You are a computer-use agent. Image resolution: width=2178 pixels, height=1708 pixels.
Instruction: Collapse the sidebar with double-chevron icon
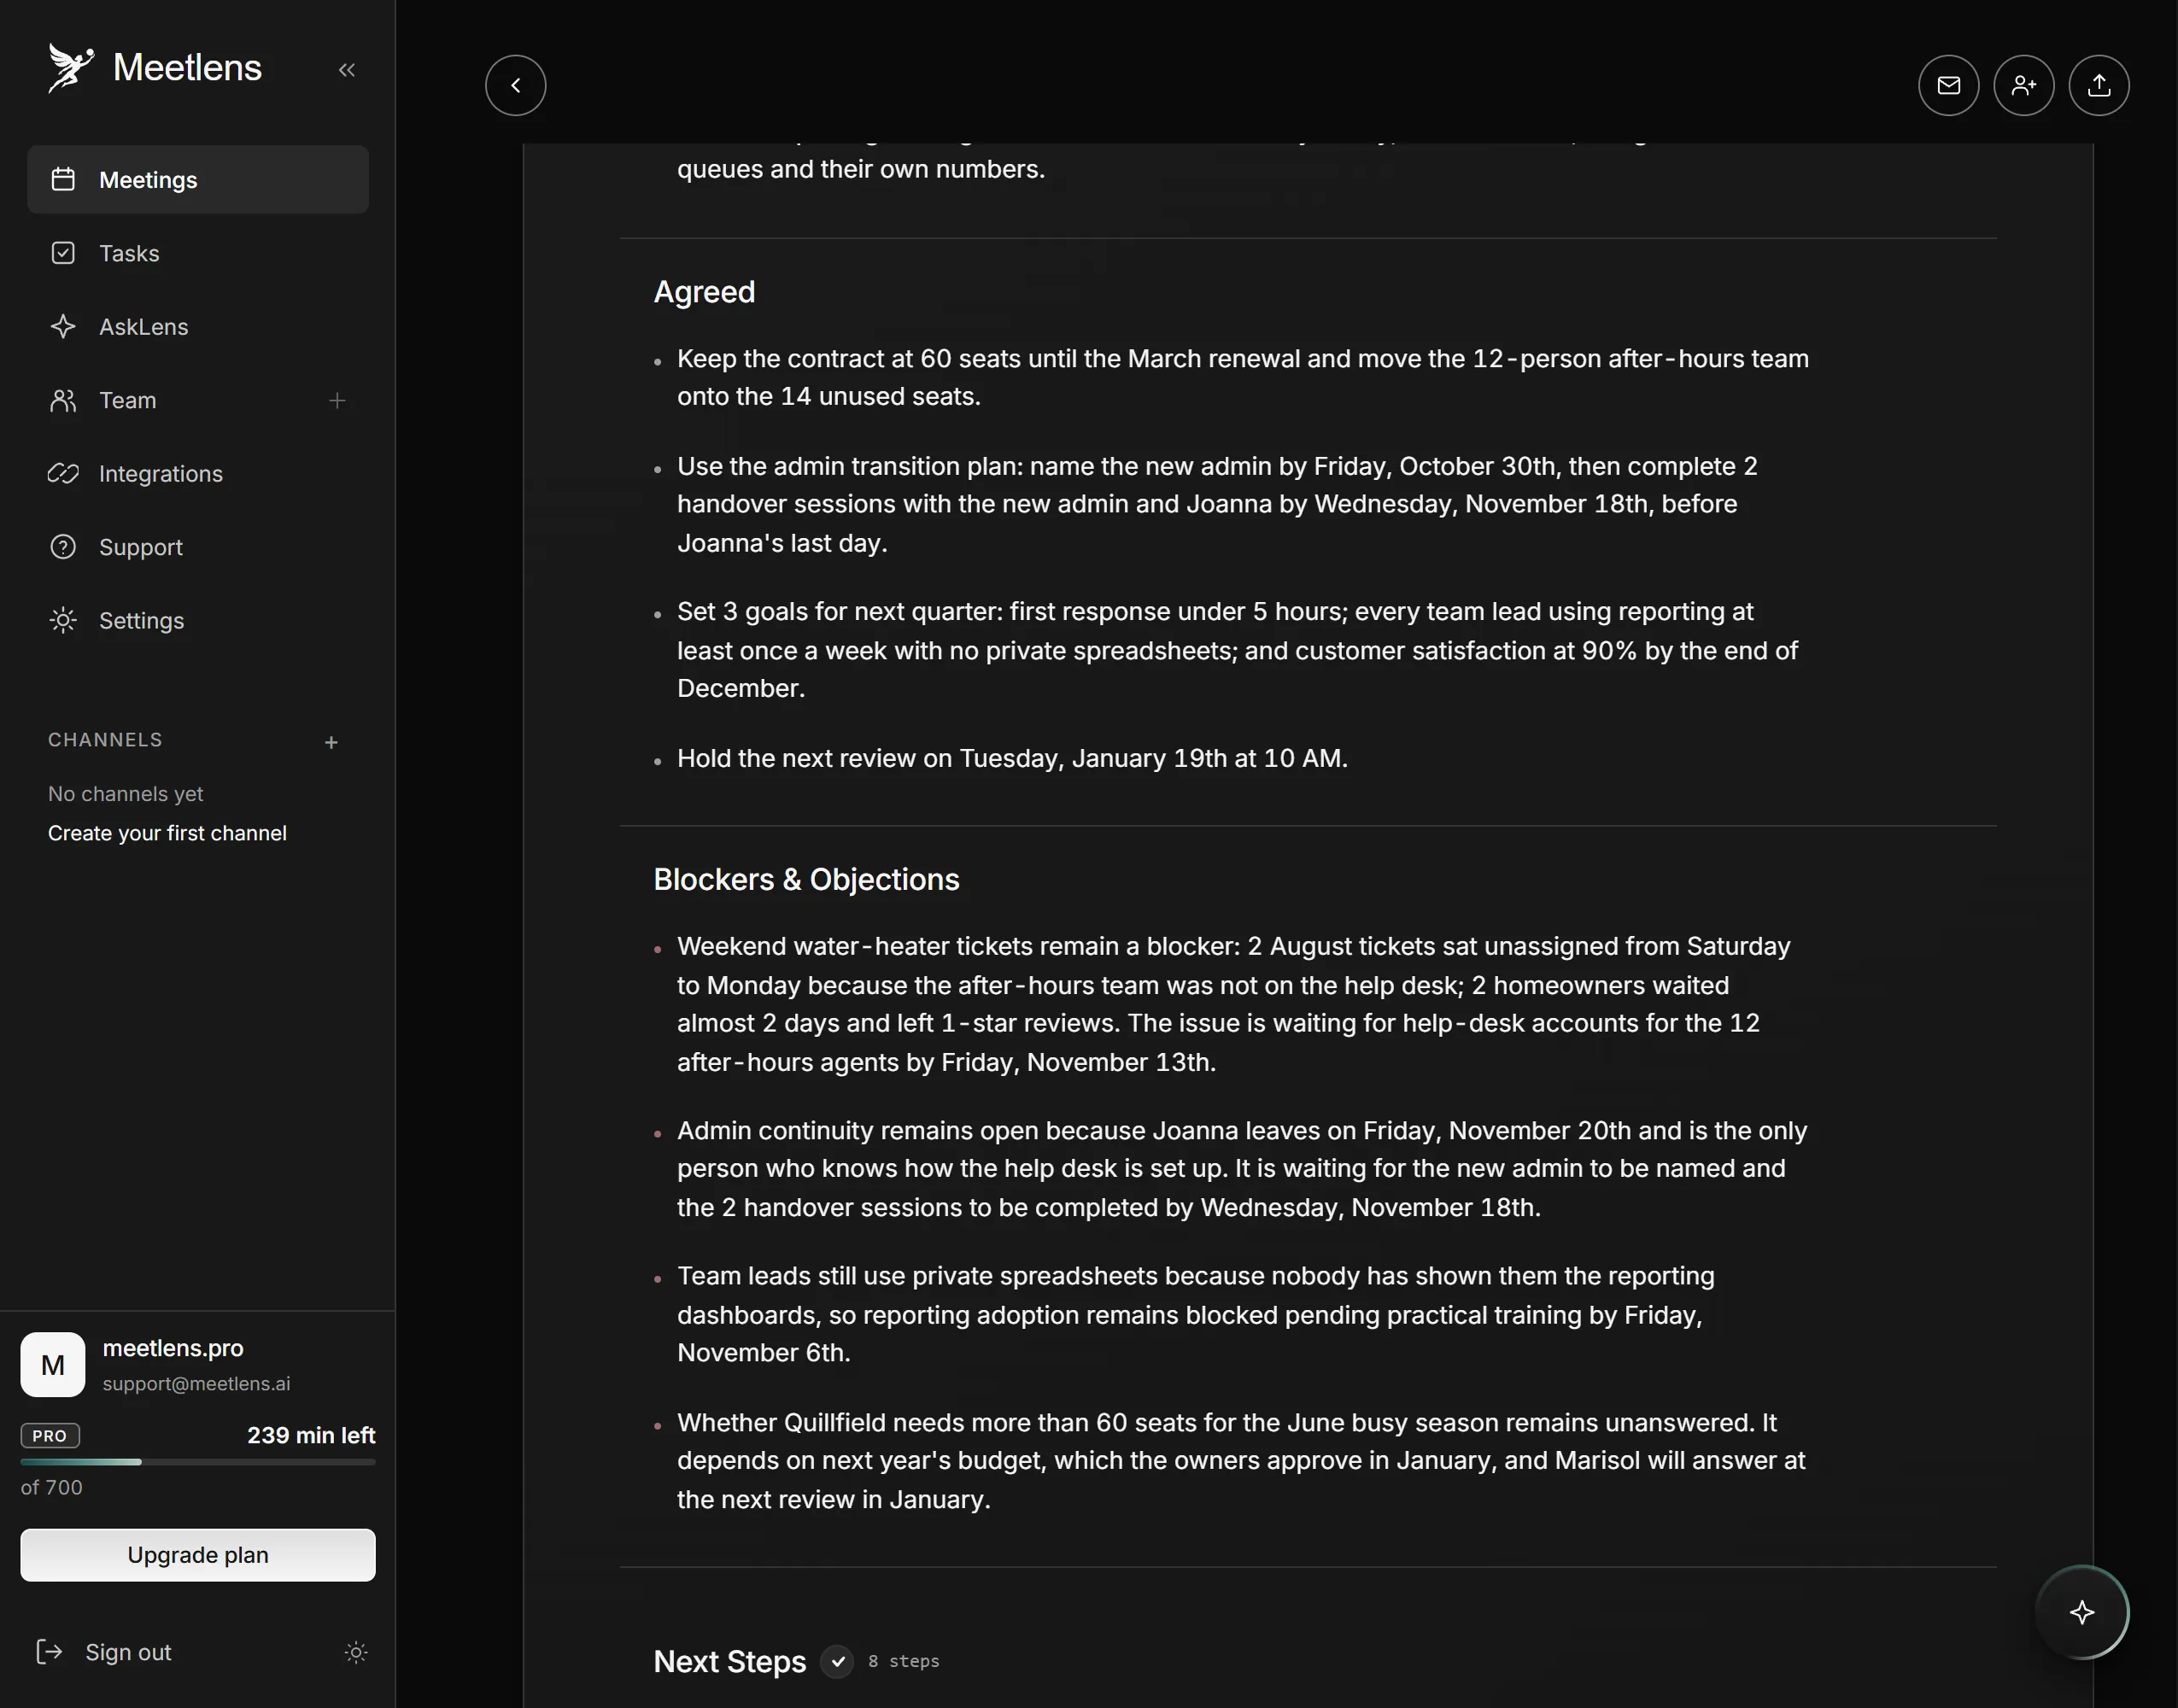point(347,70)
